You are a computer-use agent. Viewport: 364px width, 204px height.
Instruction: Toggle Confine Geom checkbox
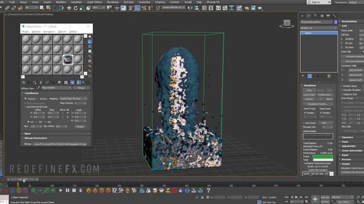click(x=342, y=86)
